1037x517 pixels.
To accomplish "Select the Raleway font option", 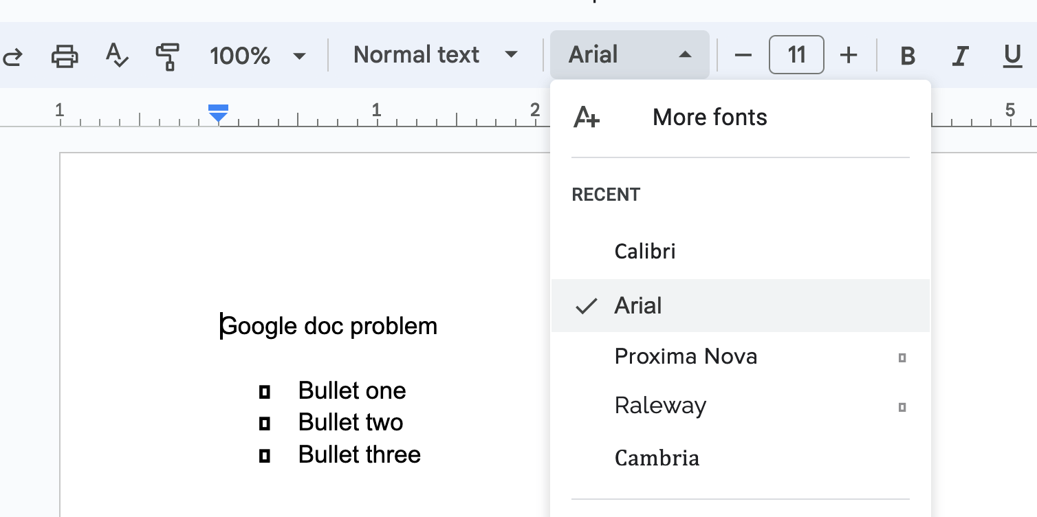I will (660, 406).
